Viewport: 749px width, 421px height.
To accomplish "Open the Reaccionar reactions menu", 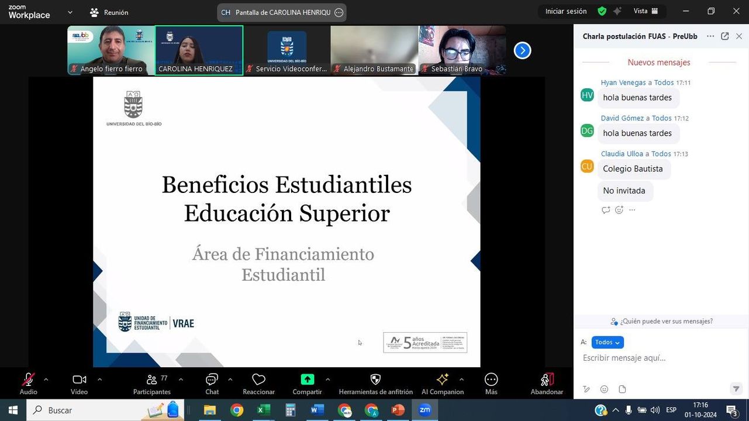I will click(258, 380).
